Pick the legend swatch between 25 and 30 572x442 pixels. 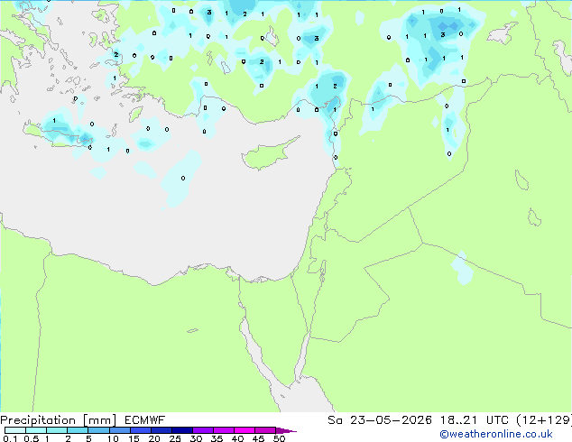click(x=182, y=430)
